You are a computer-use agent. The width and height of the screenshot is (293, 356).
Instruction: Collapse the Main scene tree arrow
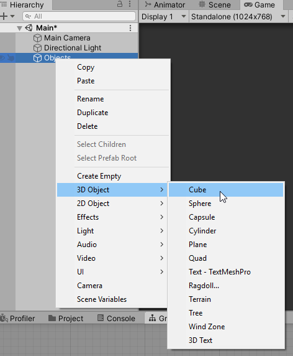[20, 28]
